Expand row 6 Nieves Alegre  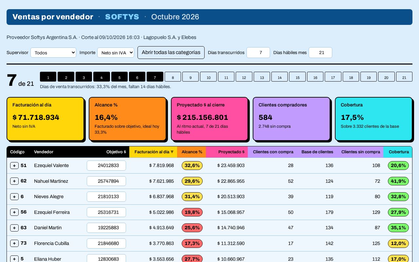[14, 197]
